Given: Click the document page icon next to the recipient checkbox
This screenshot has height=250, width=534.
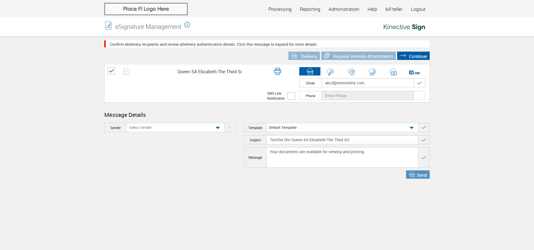Looking at the screenshot, I should click(x=126, y=71).
